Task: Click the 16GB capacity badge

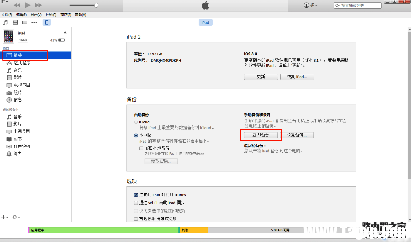Action: point(23,40)
